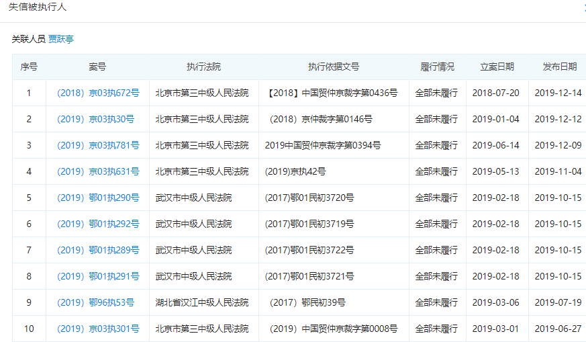Click the 案号 column header

click(97, 67)
